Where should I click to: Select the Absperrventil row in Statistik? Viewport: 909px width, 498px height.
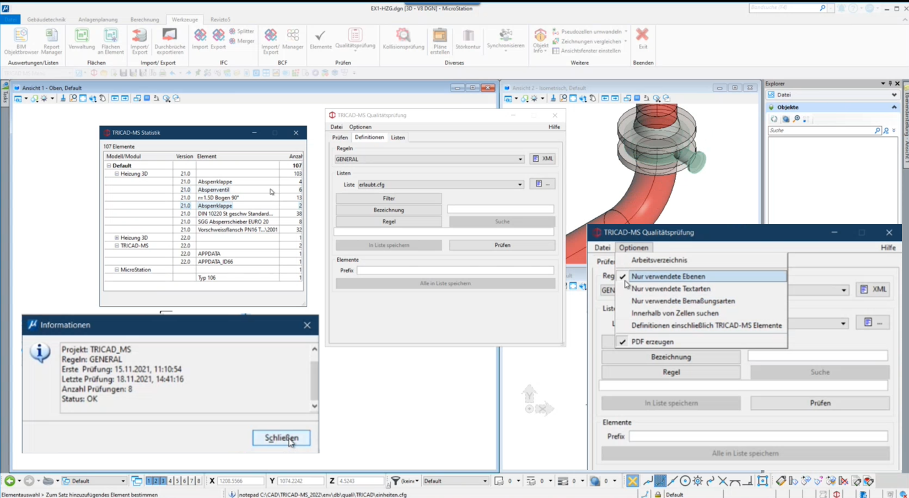point(203,190)
